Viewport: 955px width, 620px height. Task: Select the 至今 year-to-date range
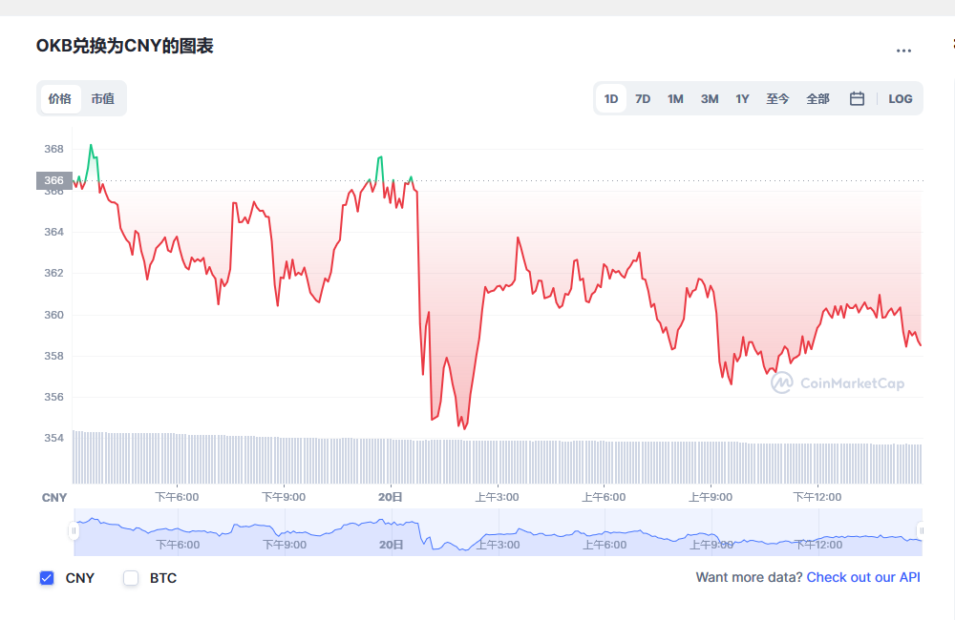click(777, 98)
